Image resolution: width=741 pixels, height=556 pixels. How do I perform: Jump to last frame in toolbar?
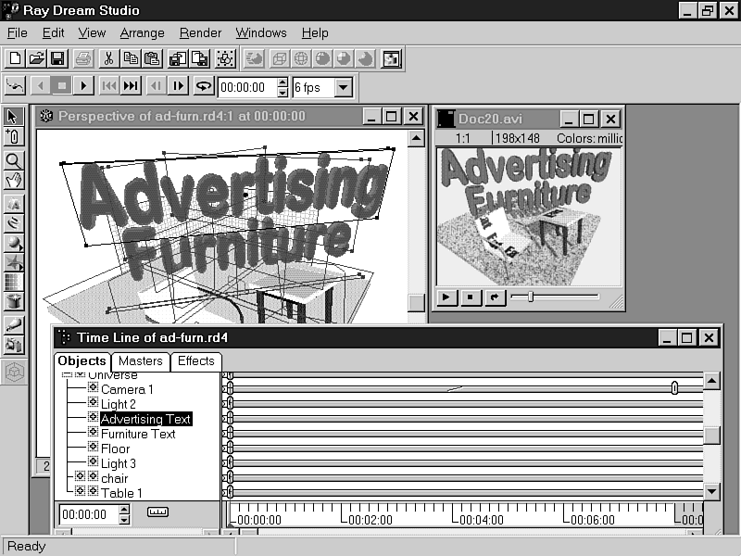(131, 87)
